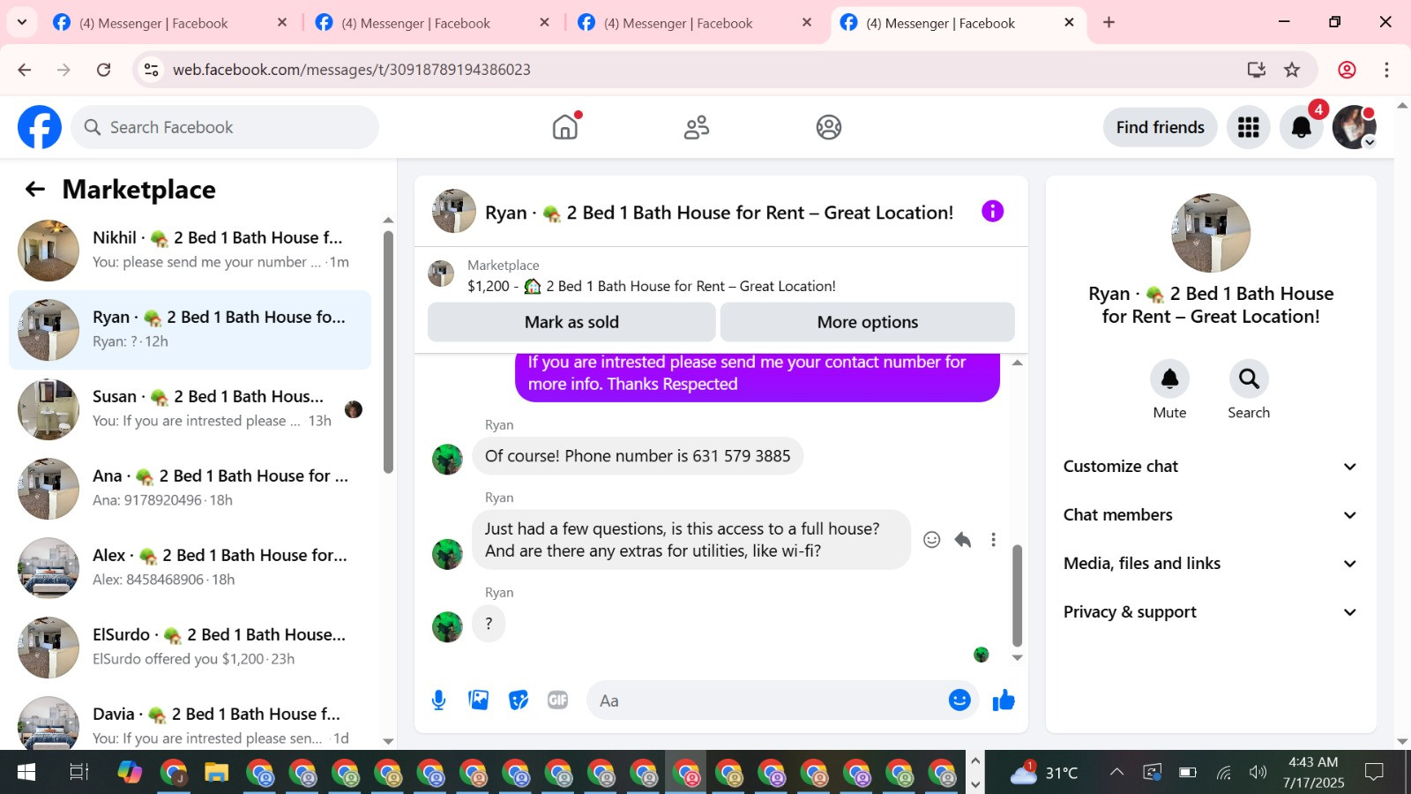Click Mark as sold button
Screen dimensions: 1411x794
571,322
